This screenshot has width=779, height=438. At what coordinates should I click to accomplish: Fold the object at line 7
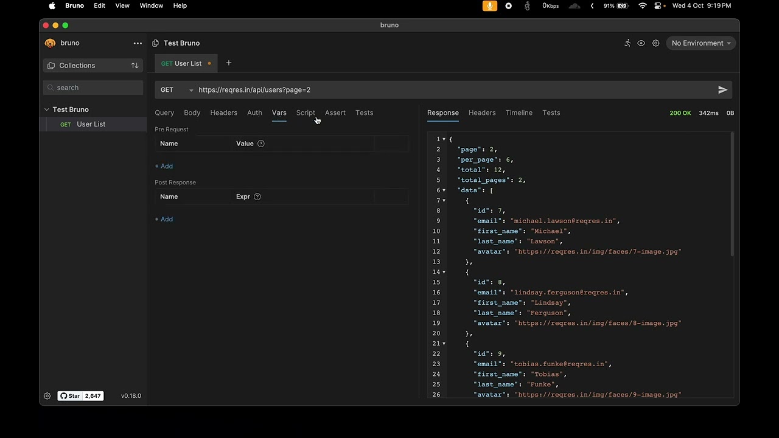click(444, 201)
